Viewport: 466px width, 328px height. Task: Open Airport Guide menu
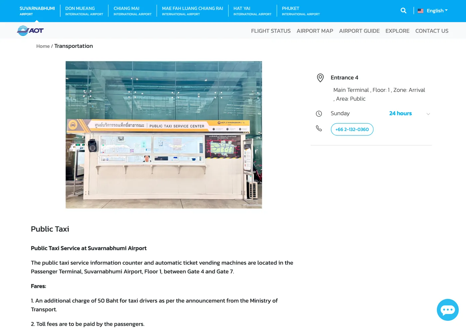click(359, 31)
